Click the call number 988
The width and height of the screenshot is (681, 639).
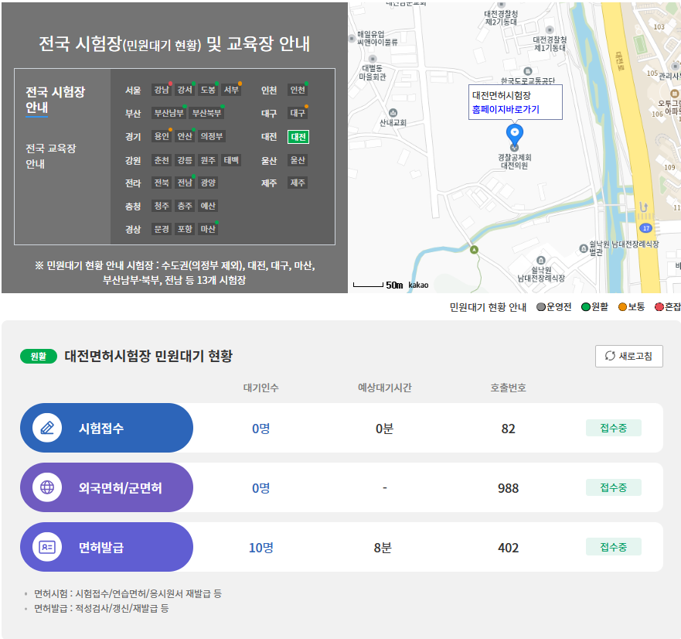click(x=508, y=488)
